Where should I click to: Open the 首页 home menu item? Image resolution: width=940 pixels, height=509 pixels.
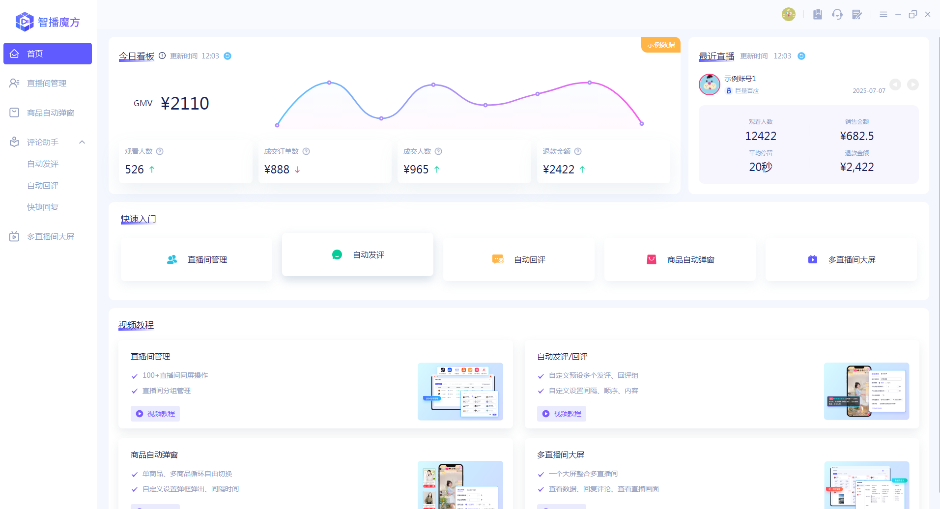click(48, 54)
